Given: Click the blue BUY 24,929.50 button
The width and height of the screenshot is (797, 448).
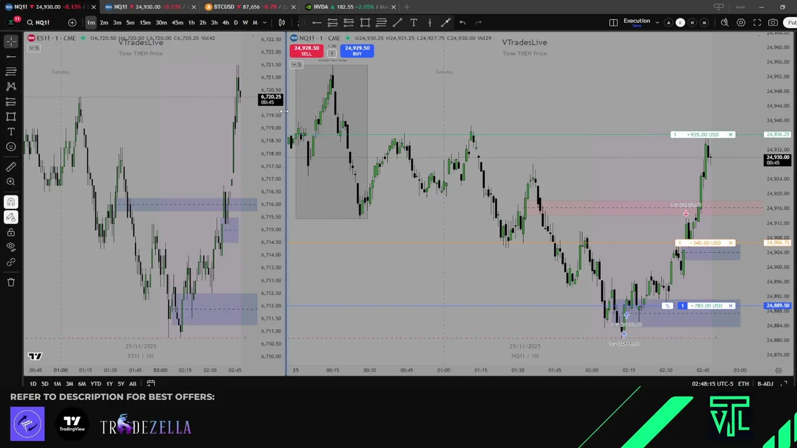Looking at the screenshot, I should pos(357,51).
